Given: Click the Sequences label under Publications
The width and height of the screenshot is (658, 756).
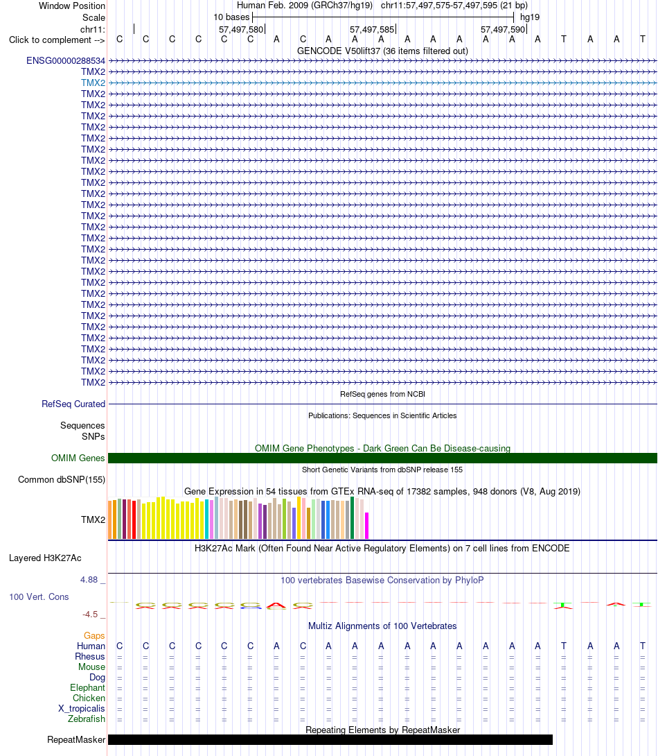Looking at the screenshot, I should [x=82, y=425].
